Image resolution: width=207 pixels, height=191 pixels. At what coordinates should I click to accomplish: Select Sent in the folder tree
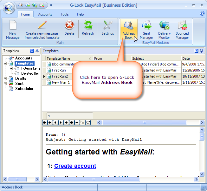[x=19, y=84]
